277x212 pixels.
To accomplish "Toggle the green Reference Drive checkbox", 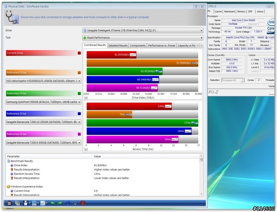I will point(79,93).
